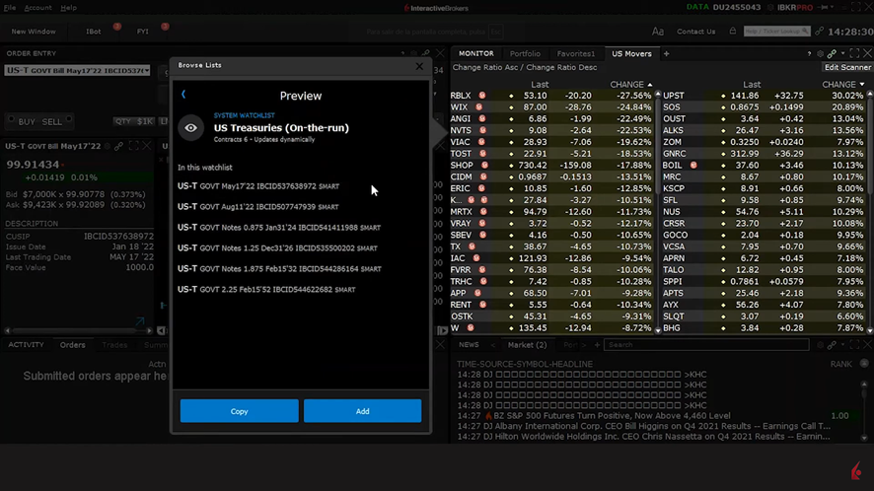
Task: Select US-T GOVT Aug11'22 watchlist entry
Action: coord(257,207)
